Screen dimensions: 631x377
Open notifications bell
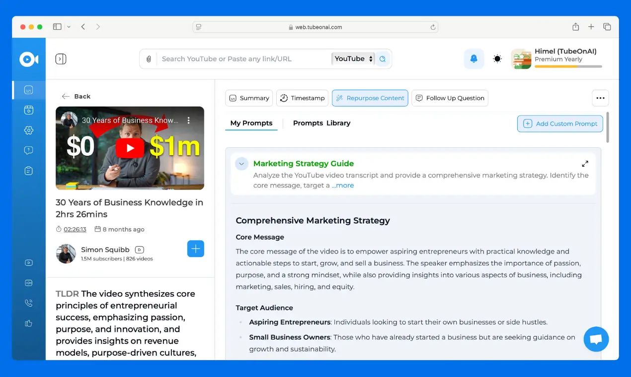pyautogui.click(x=474, y=59)
